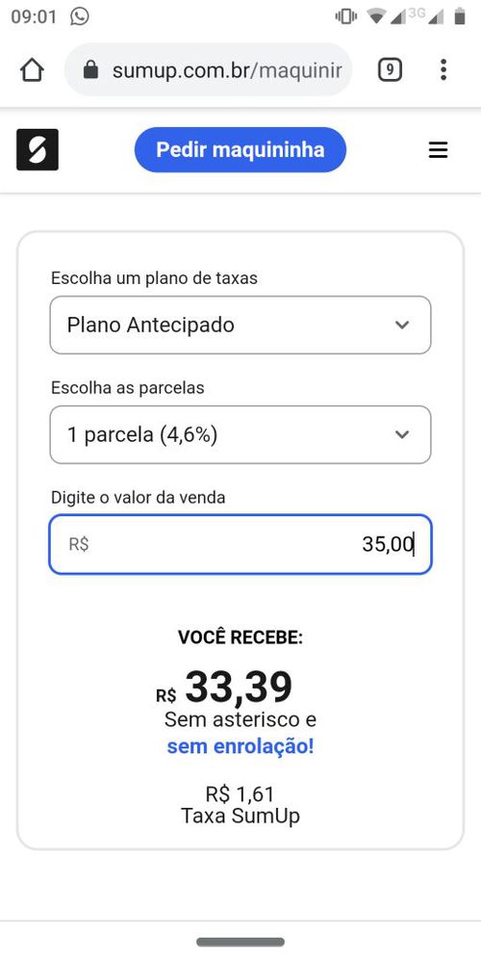Open the hamburger navigation menu
Screen dimensions: 481x963
pos(438,150)
